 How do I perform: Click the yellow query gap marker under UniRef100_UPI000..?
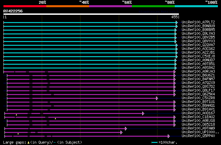pos(18,134)
